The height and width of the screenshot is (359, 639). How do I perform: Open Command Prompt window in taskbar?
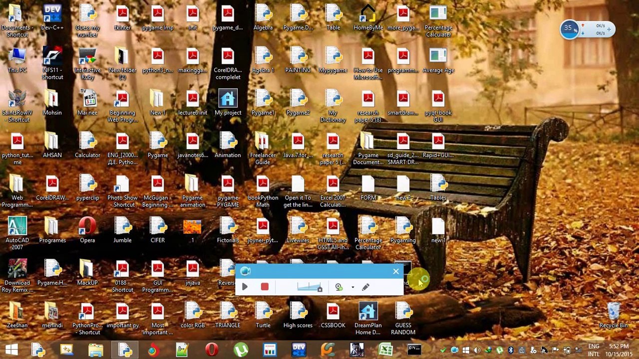[x=414, y=350]
